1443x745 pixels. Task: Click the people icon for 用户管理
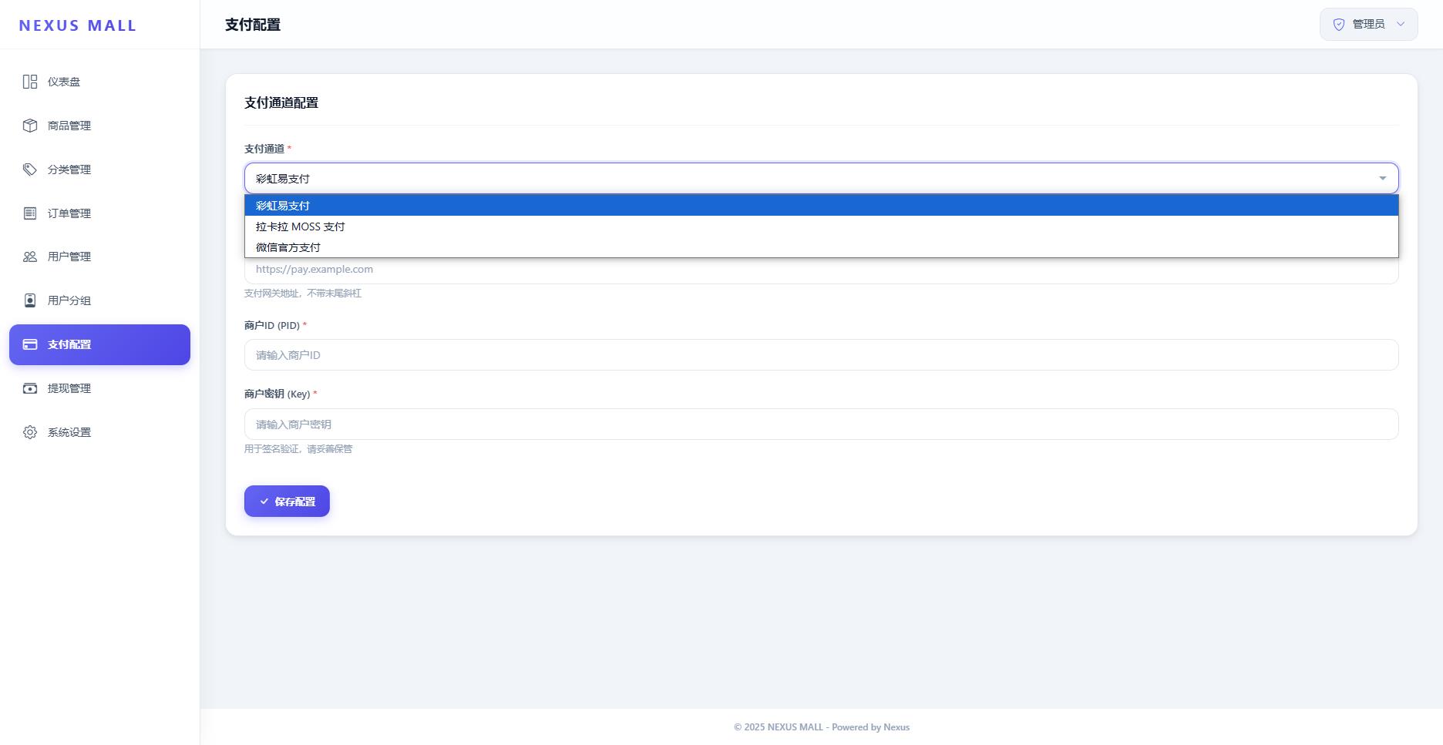point(30,257)
